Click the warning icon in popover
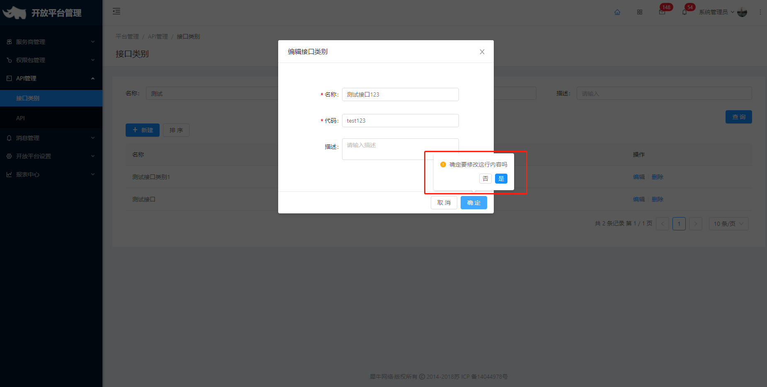The height and width of the screenshot is (387, 767). [443, 164]
